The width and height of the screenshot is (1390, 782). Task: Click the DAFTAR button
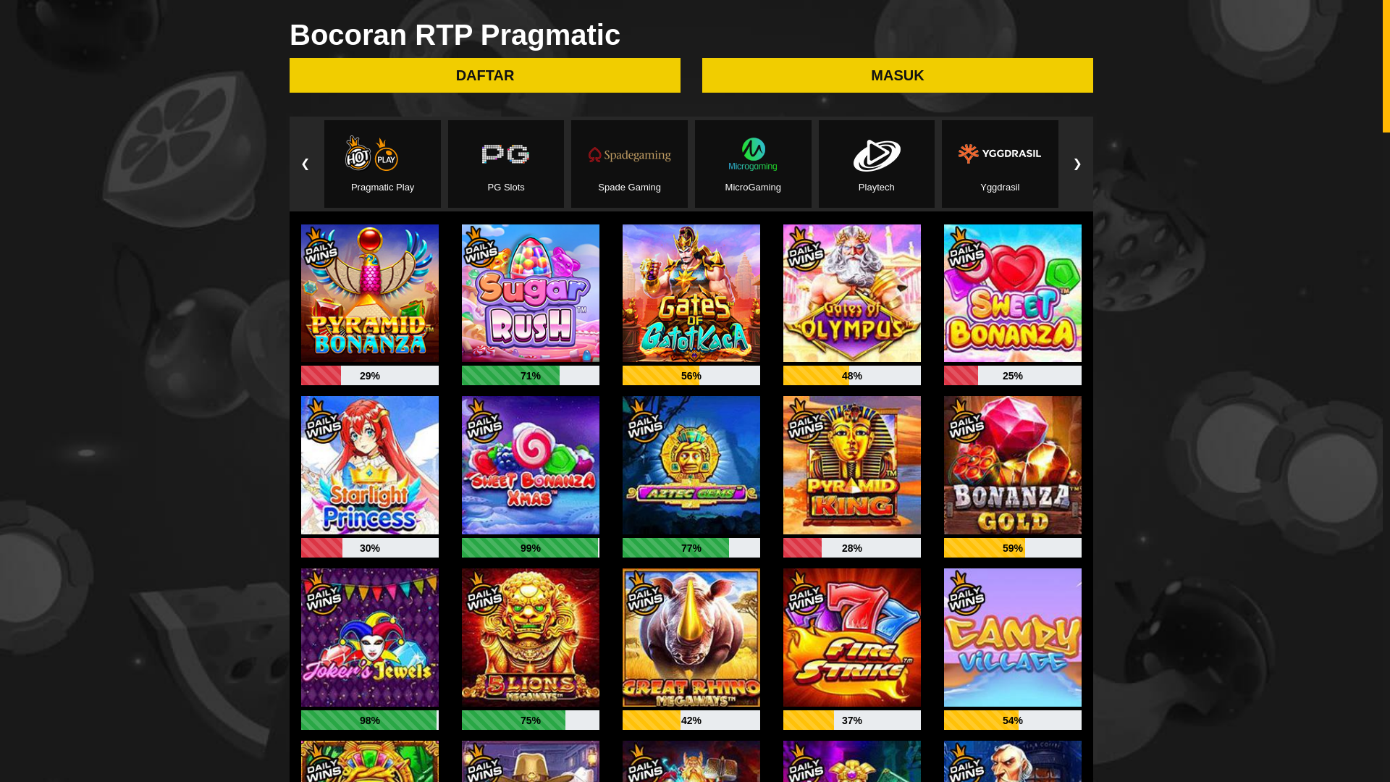tap(485, 75)
